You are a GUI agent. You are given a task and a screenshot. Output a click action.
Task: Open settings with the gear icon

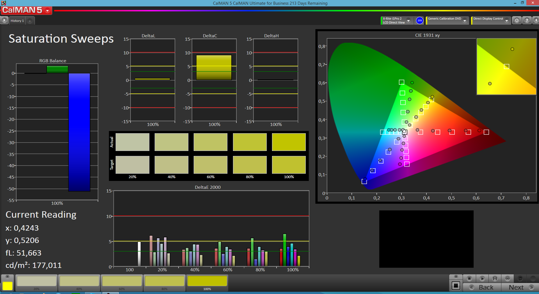tap(517, 20)
